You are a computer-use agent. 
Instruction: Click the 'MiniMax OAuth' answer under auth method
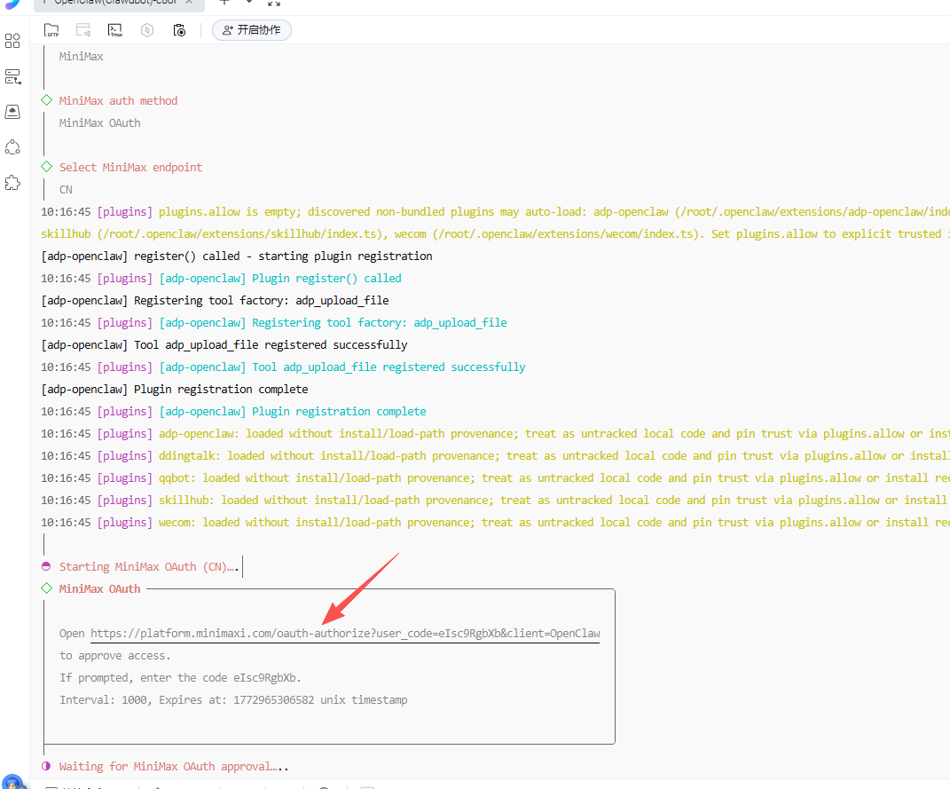pyautogui.click(x=100, y=123)
